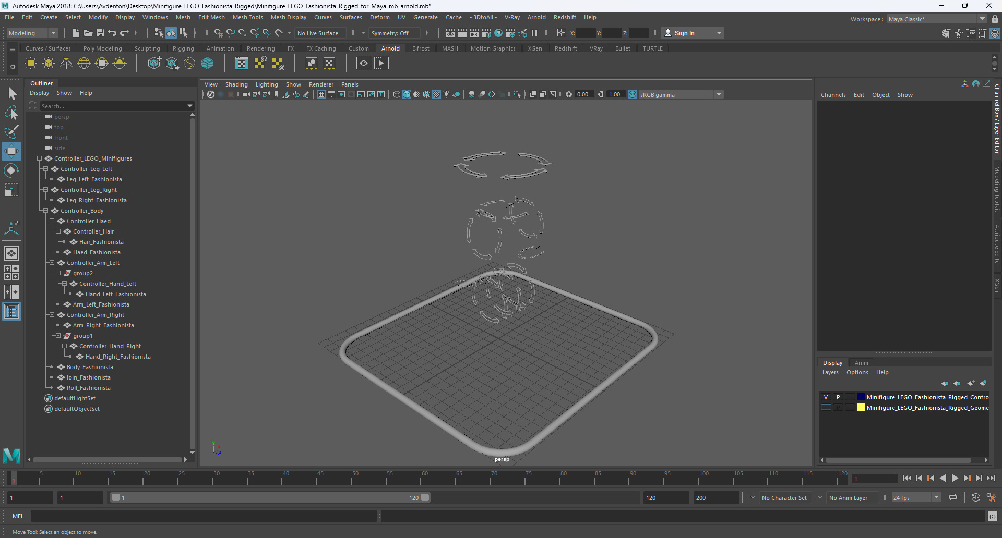Click the Arnold render play icon

coord(381,64)
